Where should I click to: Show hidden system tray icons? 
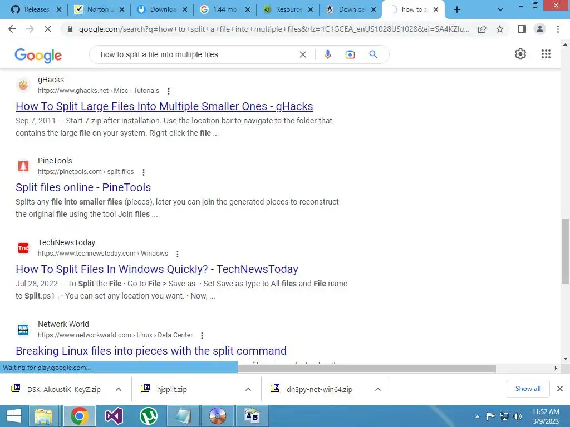[x=477, y=416]
